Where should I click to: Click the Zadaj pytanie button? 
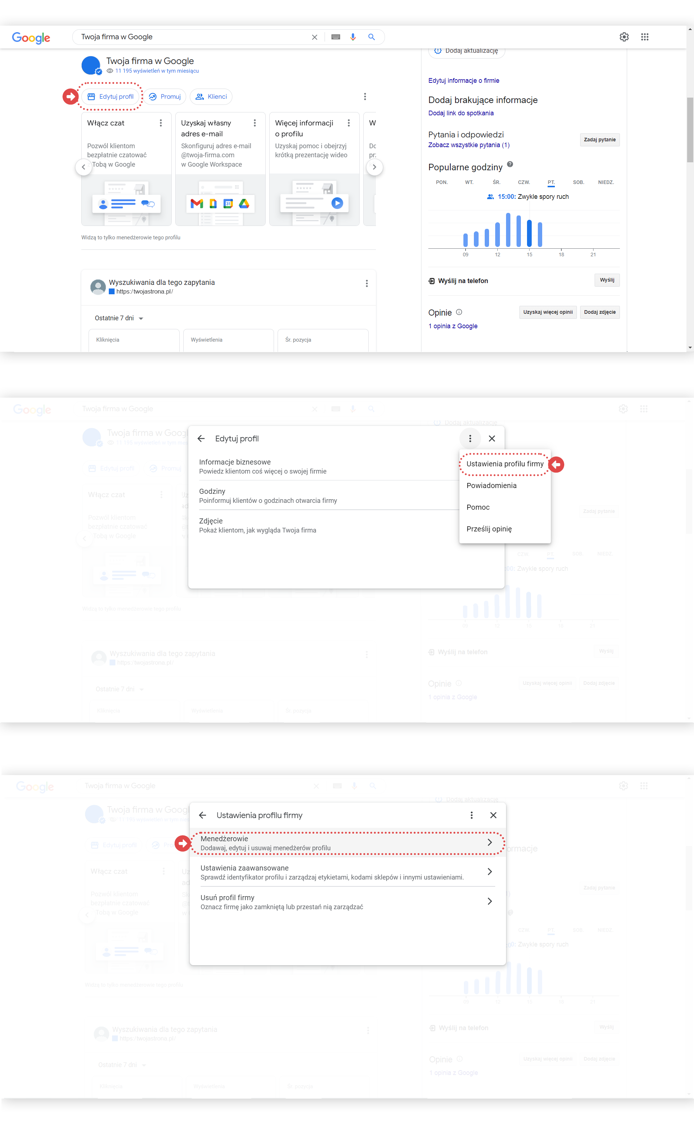click(599, 140)
